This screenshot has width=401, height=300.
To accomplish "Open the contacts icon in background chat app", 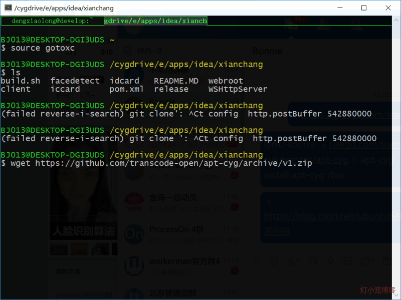I will (324, 25).
